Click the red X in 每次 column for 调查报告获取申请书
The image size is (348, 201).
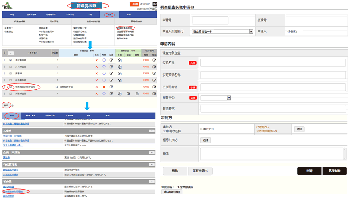[x=104, y=87]
